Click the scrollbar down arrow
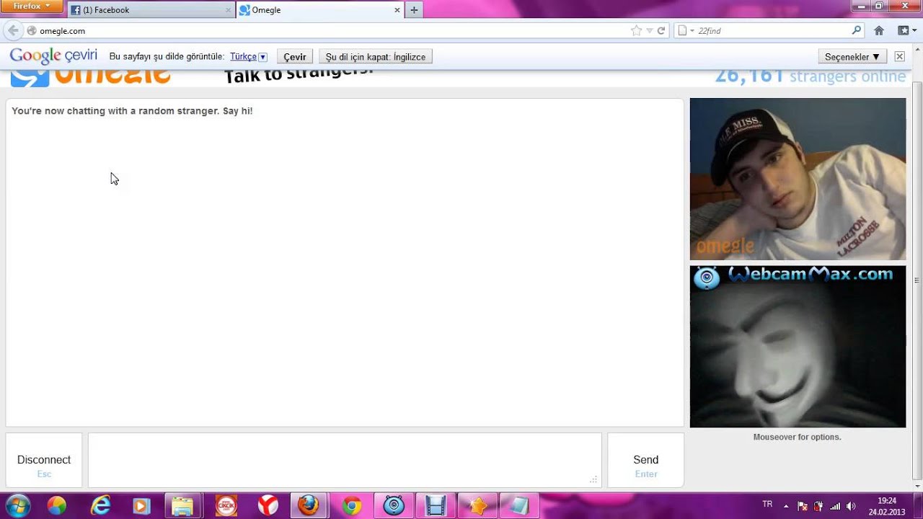This screenshot has height=519, width=923. (x=917, y=486)
